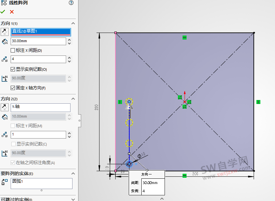Collapse the 方向 2(2) section
Image resolution: width=275 pixels, height=201 pixels.
click(x=73, y=99)
